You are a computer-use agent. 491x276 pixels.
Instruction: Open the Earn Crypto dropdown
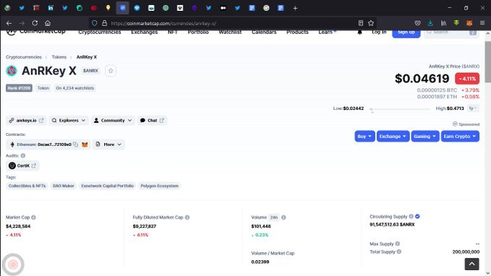tap(460, 136)
